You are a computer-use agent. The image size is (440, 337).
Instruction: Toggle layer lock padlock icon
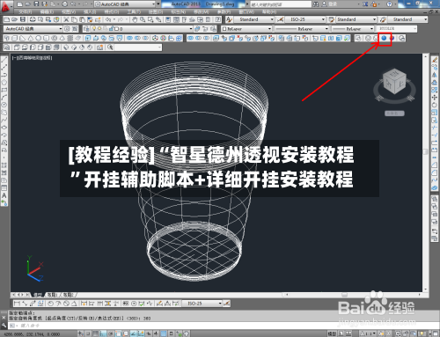coord(111,29)
